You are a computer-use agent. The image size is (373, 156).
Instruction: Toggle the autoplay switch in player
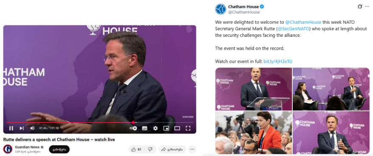(x=133, y=128)
